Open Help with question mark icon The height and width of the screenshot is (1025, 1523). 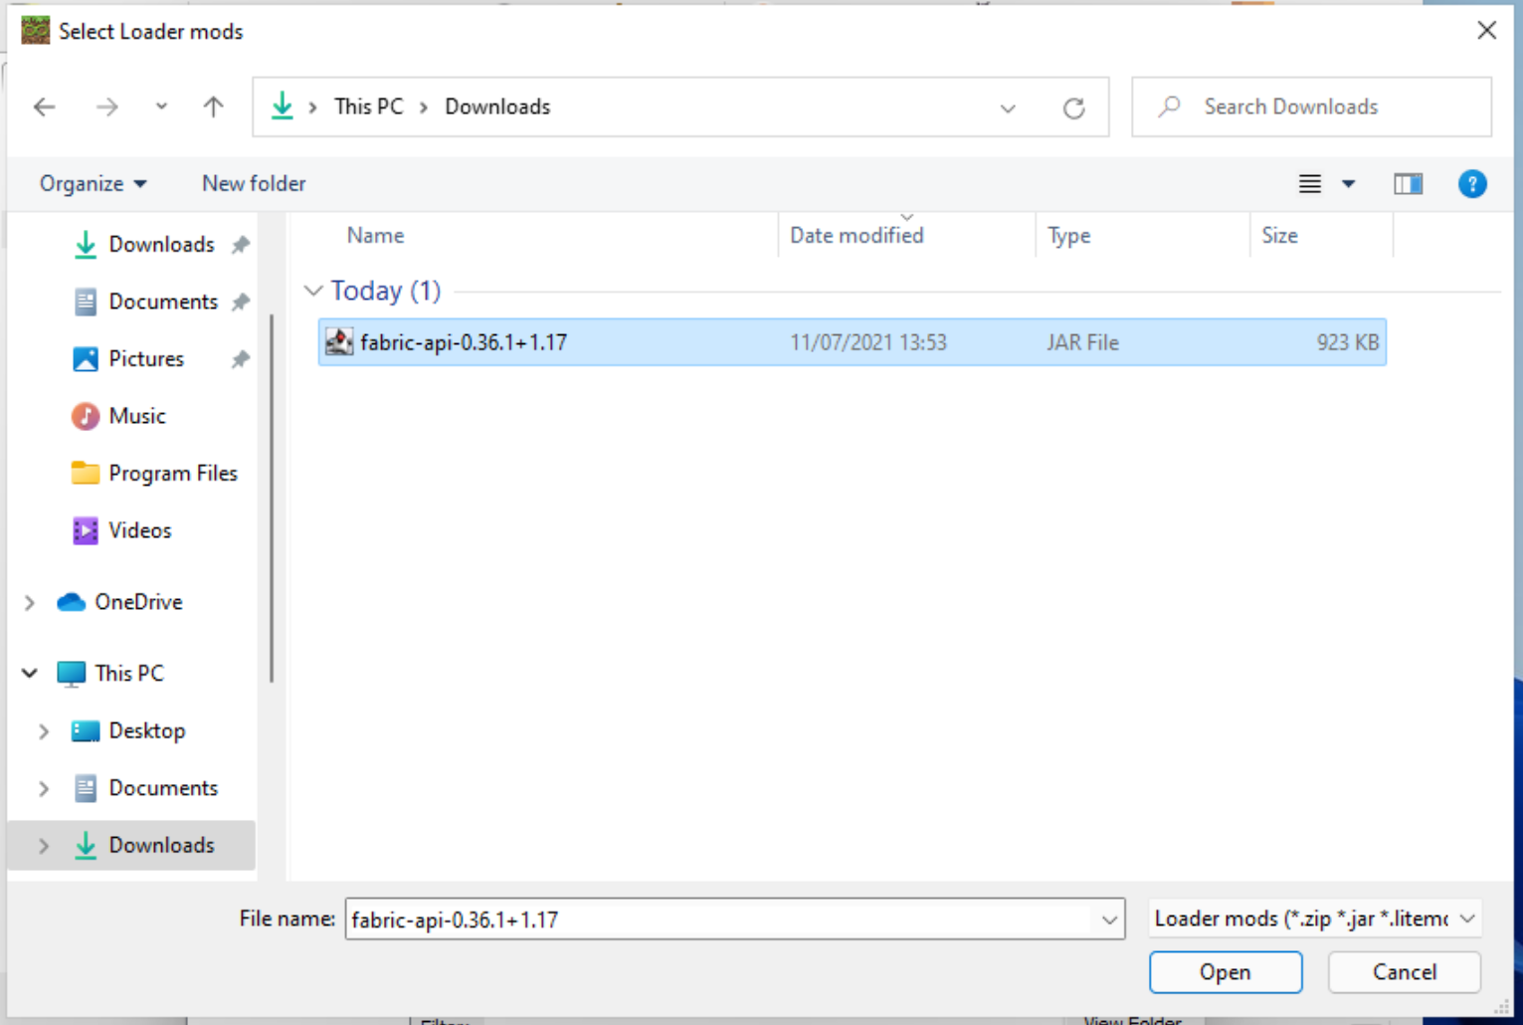pyautogui.click(x=1471, y=184)
